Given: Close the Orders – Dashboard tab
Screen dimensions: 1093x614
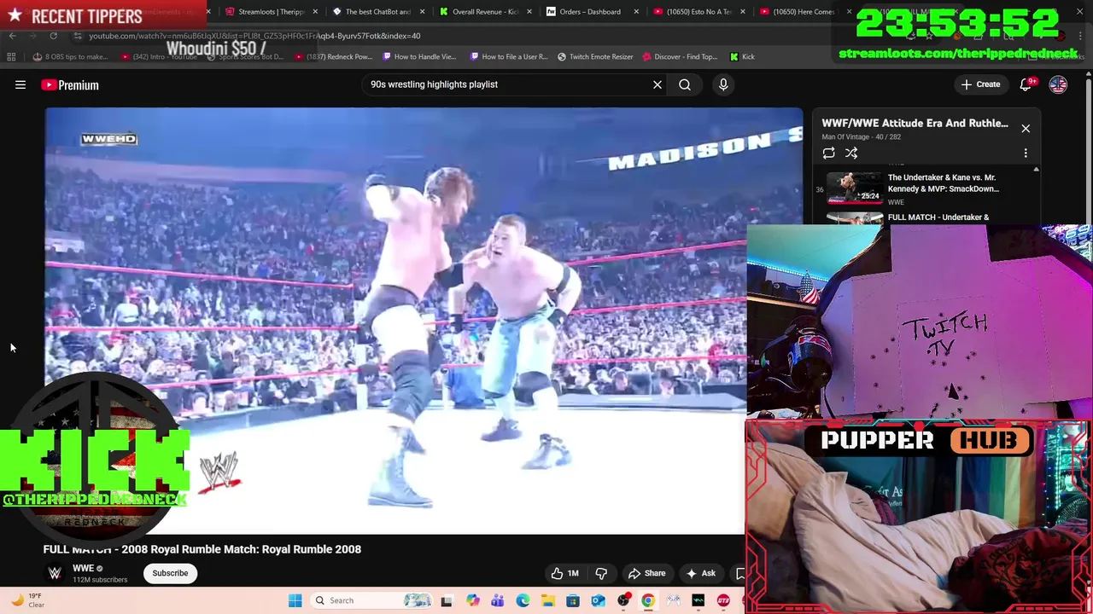Looking at the screenshot, I should [634, 12].
